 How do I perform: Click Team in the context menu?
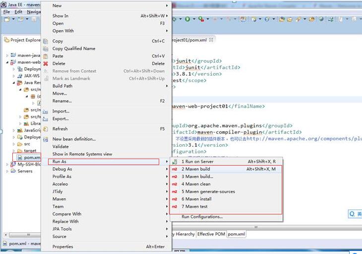[x=107, y=207]
